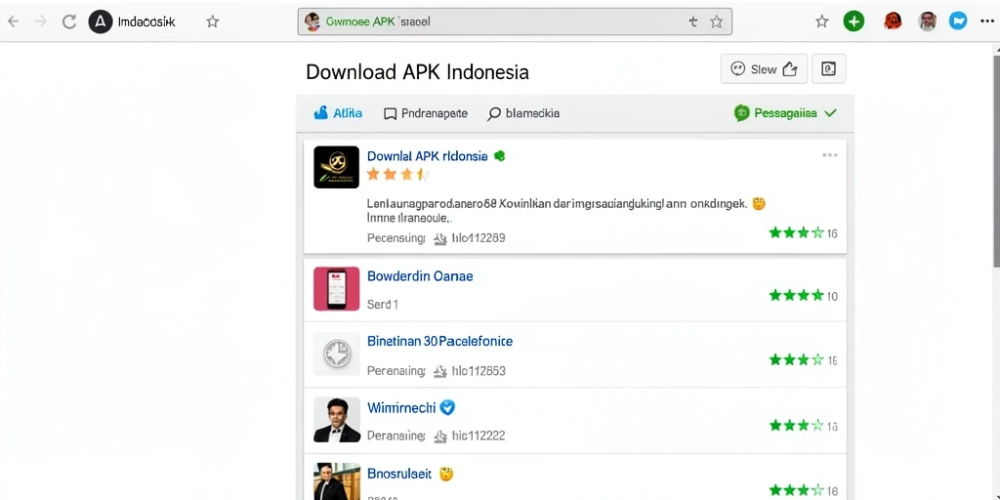1000x500 pixels.
Task: Open the Bowderdin Oanae link
Action: [x=420, y=276]
